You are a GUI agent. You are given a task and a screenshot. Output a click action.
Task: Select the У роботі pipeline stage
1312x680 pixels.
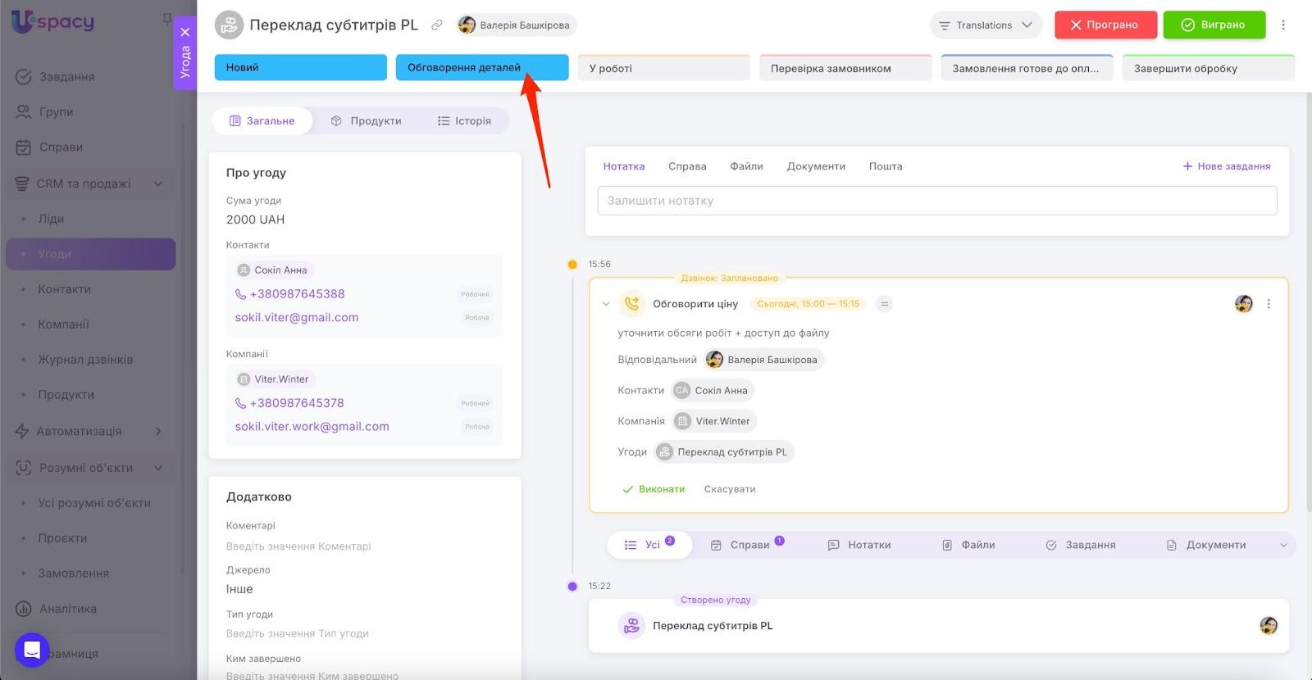coord(663,69)
